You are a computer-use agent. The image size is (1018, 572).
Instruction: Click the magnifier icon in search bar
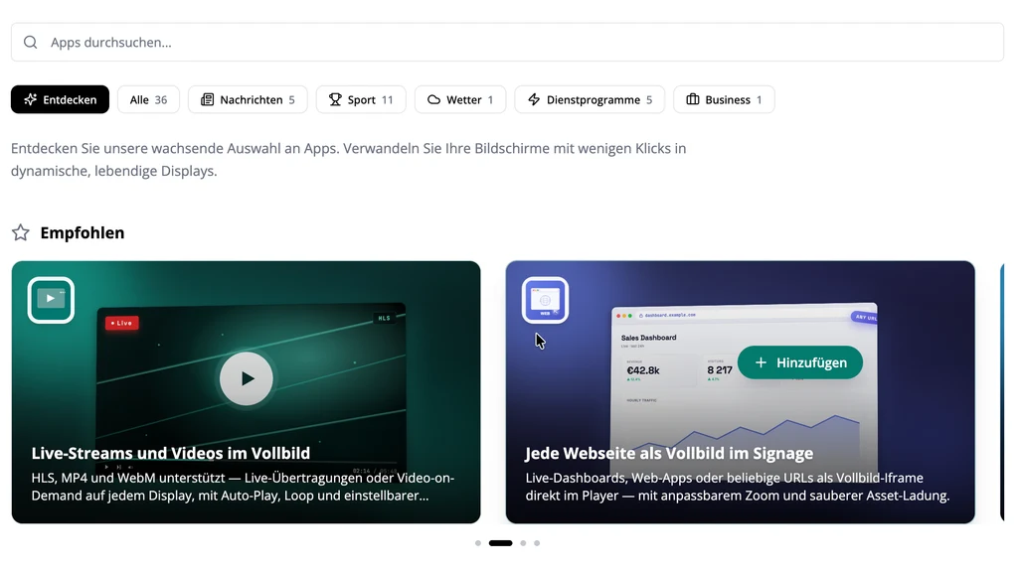click(31, 42)
